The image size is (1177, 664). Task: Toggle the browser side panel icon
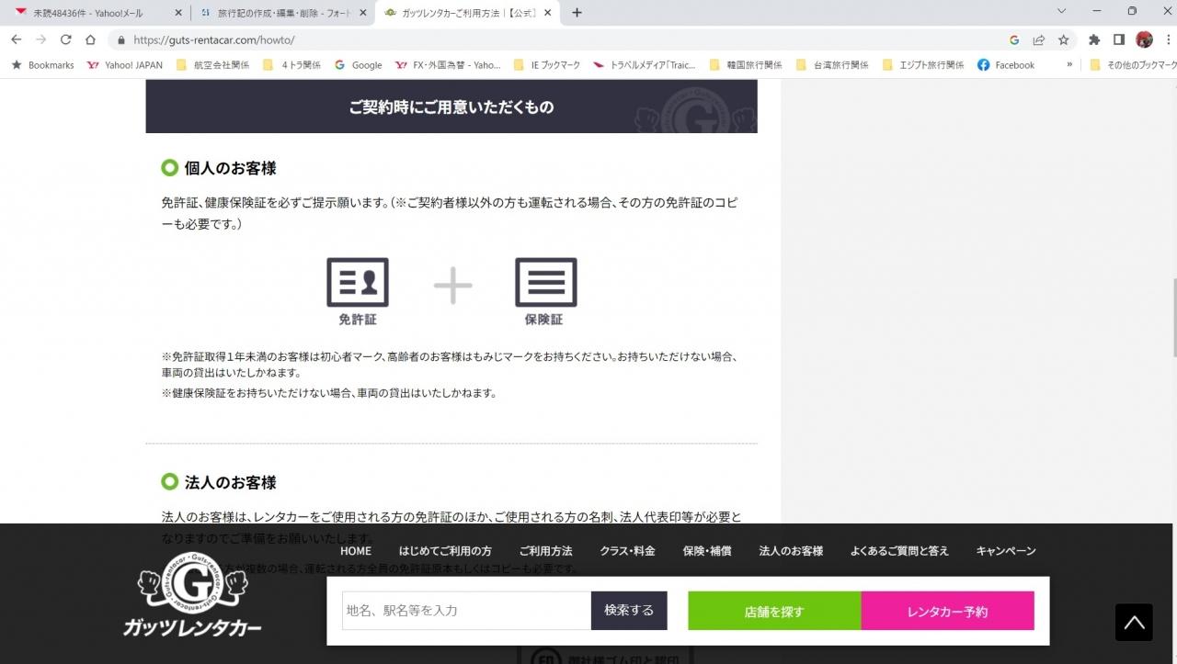point(1119,39)
